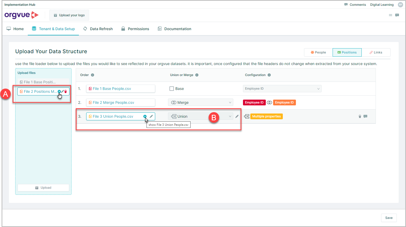This screenshot has height=227, width=406.
Task: Open info icon next to Order
Action: click(x=93, y=75)
